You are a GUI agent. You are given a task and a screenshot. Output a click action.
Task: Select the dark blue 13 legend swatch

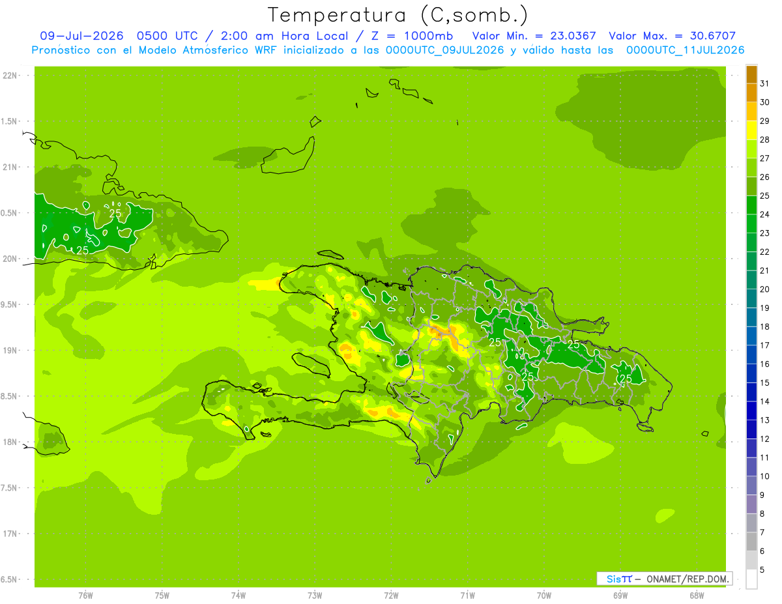coord(751,411)
